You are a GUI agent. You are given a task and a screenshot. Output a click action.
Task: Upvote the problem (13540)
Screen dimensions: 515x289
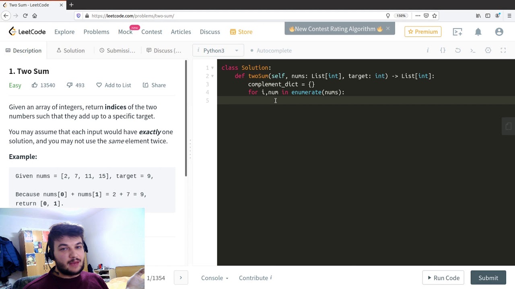tap(43, 85)
